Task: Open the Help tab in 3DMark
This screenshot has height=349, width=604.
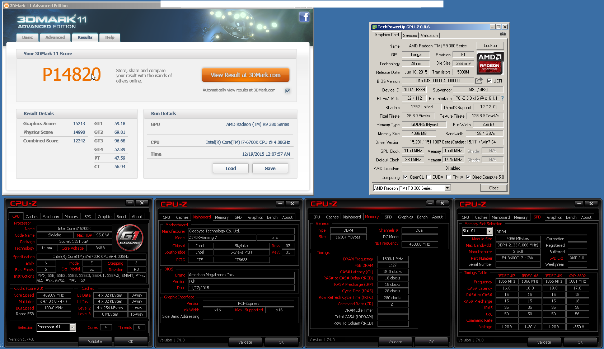Action: (x=110, y=37)
